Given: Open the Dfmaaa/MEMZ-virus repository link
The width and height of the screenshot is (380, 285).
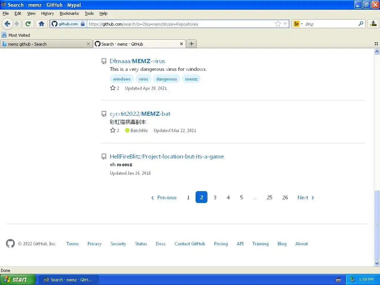Looking at the screenshot, I should coord(137,61).
